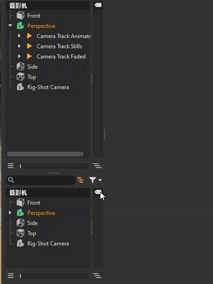This screenshot has height=284, width=213.
Task: Click the tag column icon of lower panel
Action: [98, 192]
